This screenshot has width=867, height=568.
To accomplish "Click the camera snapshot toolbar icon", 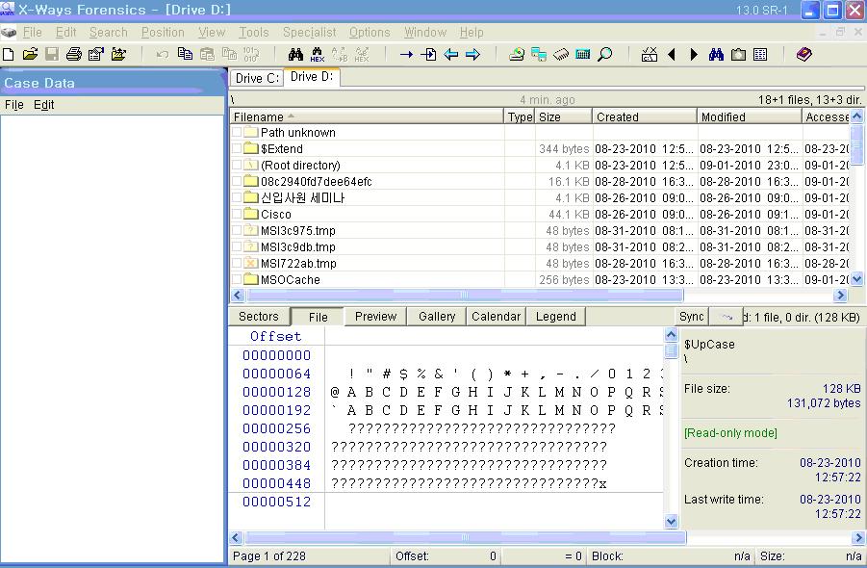I will click(738, 54).
